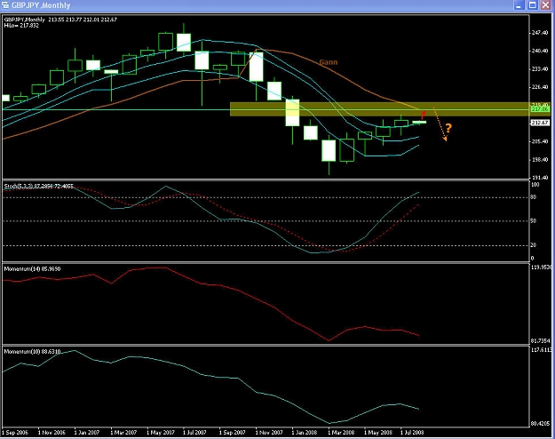Viewport: 555px width, 439px height.
Task: Click the '1 Mar 2007' date label
Action: coord(123,433)
